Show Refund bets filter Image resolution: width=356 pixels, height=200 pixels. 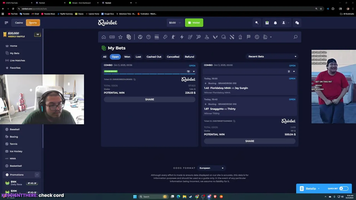(x=189, y=57)
